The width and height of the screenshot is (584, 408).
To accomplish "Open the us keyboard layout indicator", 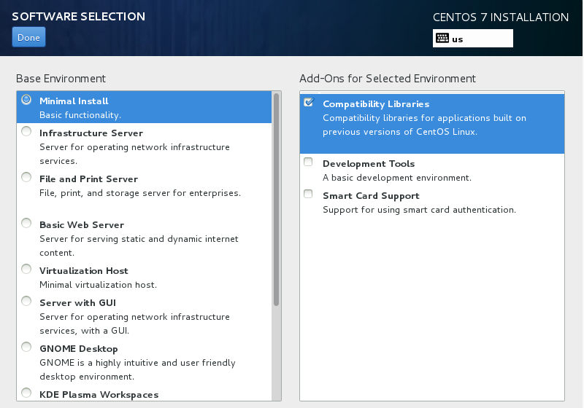I will (x=472, y=39).
